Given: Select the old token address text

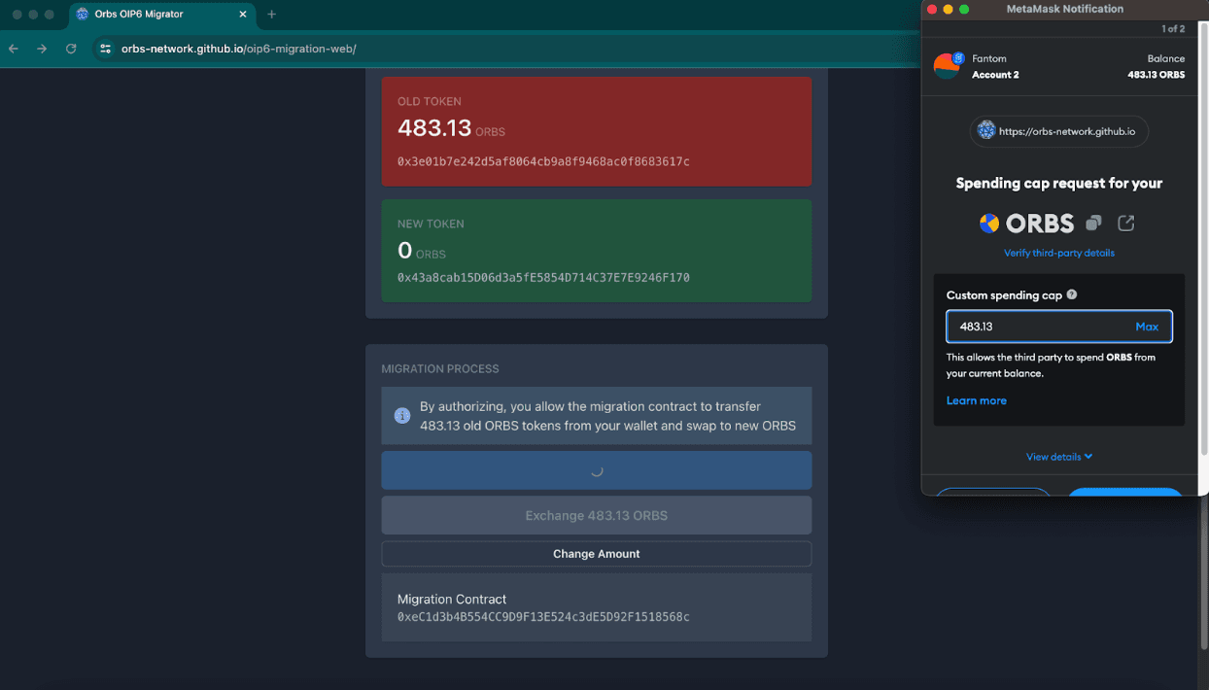Looking at the screenshot, I should click(x=543, y=161).
